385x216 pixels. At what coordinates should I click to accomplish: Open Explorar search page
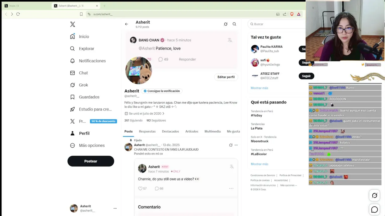(x=82, y=49)
